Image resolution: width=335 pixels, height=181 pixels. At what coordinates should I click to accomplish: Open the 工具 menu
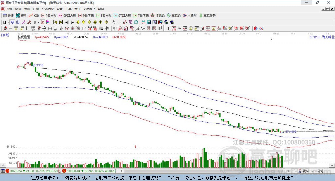pyautogui.click(x=68, y=9)
